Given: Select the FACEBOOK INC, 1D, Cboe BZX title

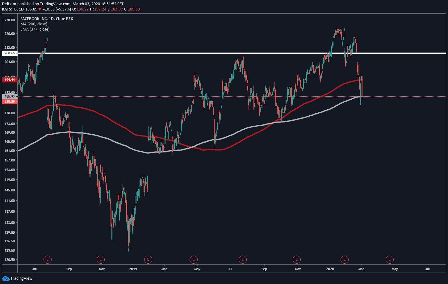Looking at the screenshot, I should pyautogui.click(x=47, y=19).
